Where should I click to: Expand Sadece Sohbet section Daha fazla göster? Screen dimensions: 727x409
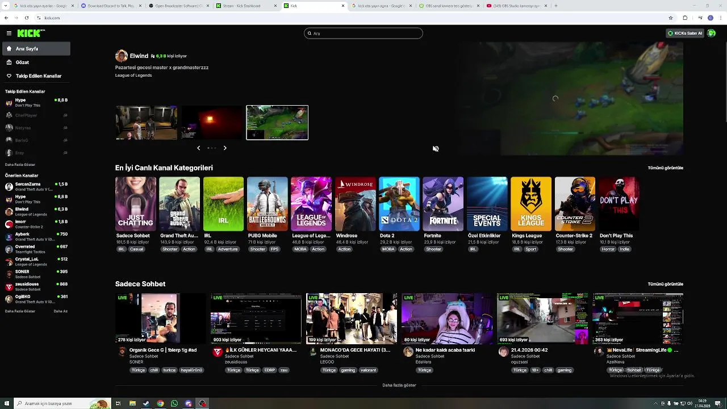[x=399, y=385]
